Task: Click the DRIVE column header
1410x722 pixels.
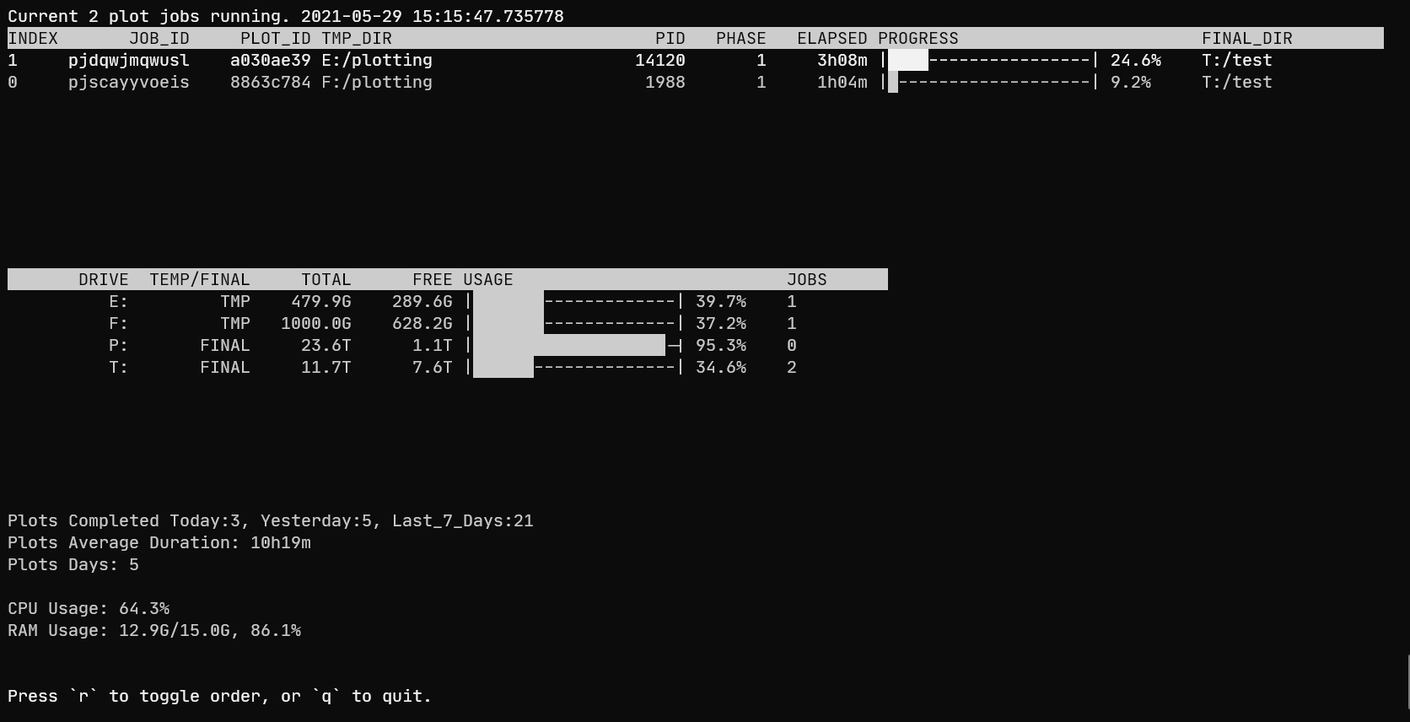Action: click(104, 279)
